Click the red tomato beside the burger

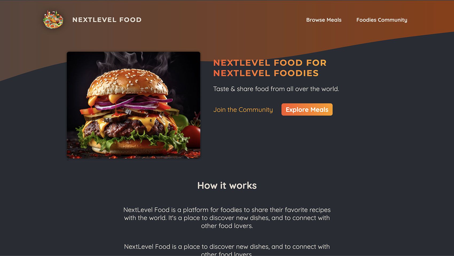tap(191, 136)
